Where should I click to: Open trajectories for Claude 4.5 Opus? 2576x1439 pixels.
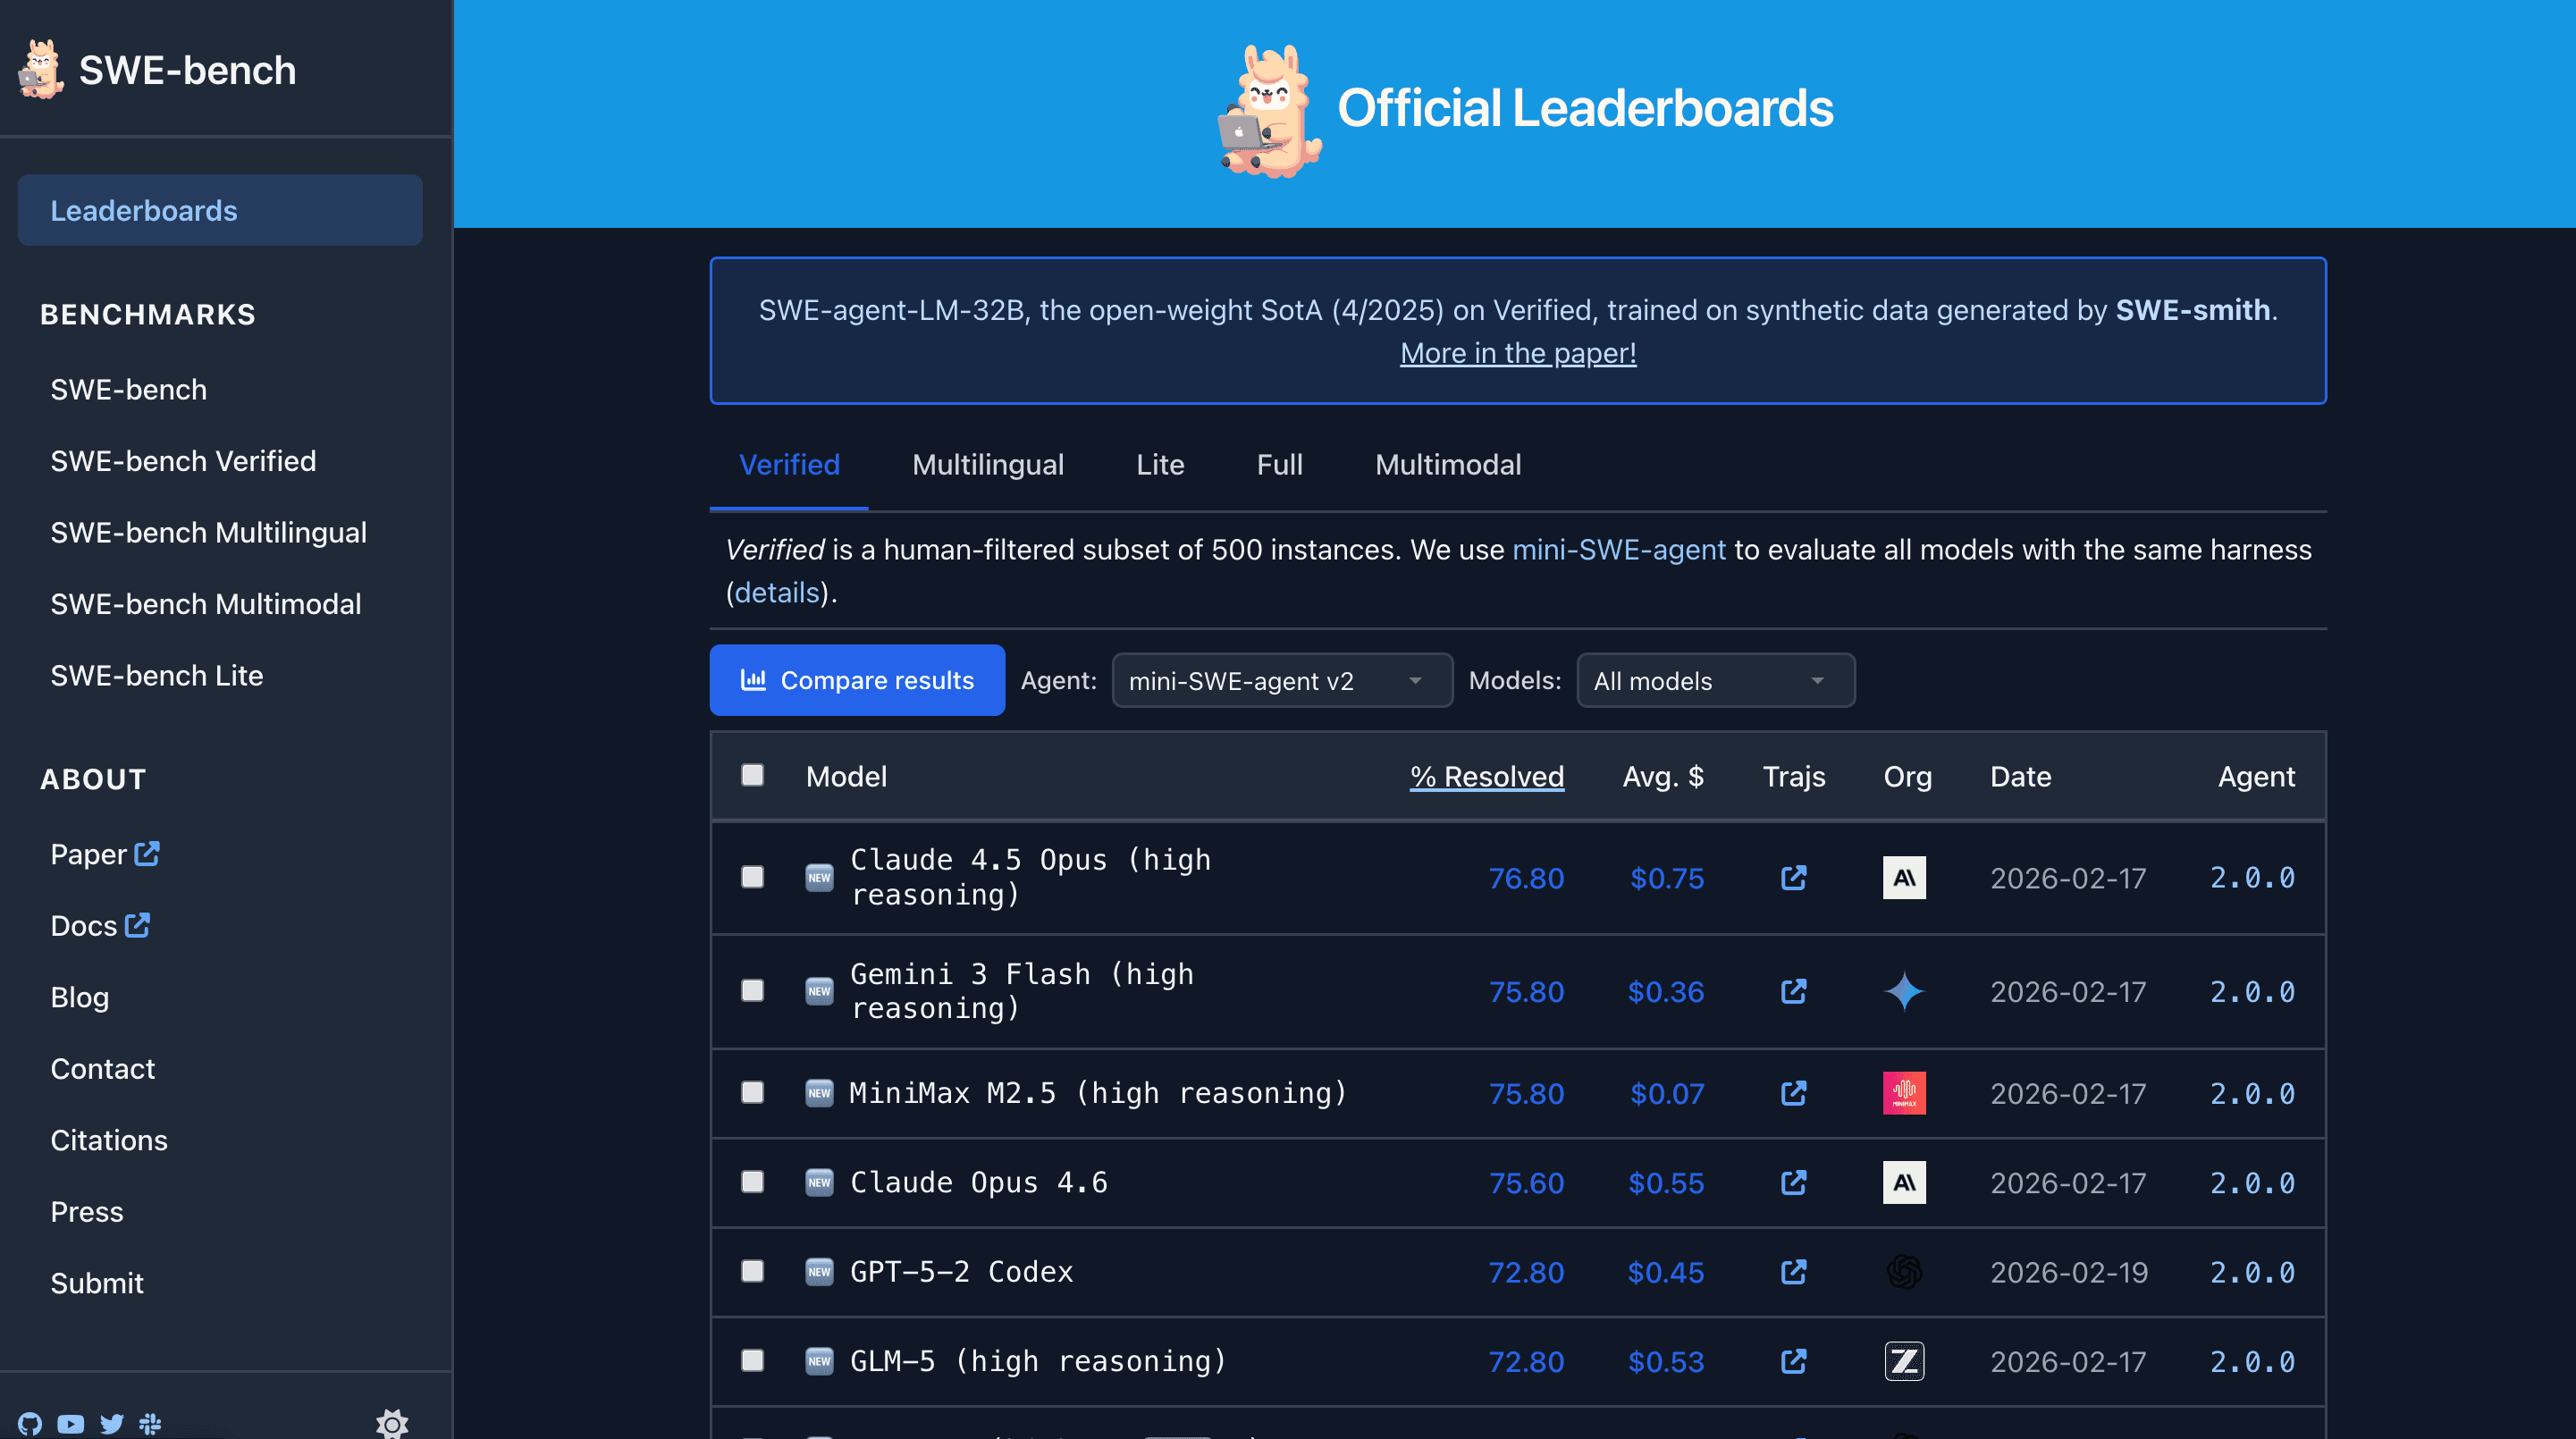pos(1794,878)
